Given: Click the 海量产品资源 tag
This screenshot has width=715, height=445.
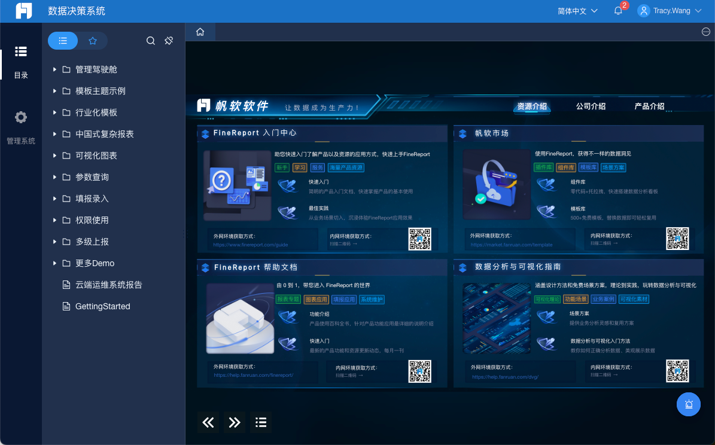Looking at the screenshot, I should (x=346, y=167).
